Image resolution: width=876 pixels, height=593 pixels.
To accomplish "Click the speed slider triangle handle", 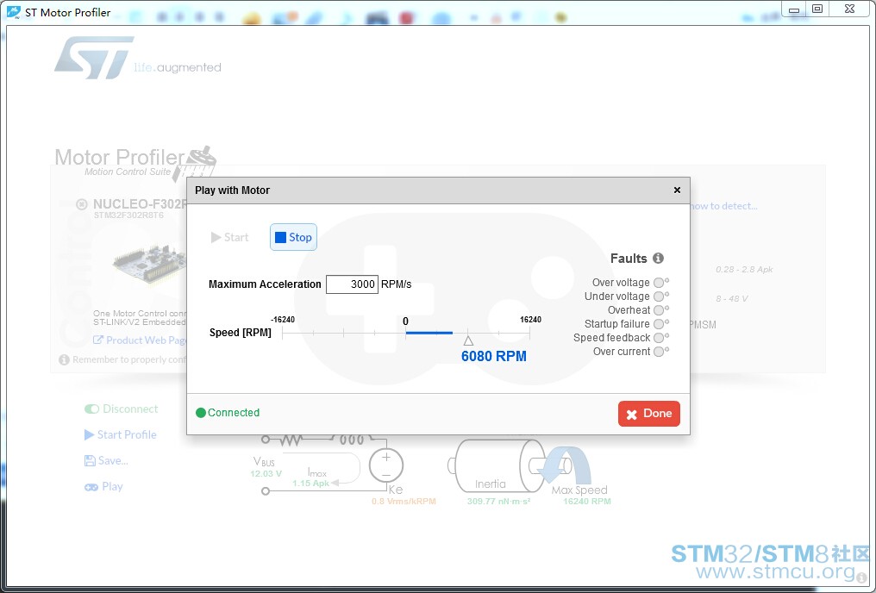I will tap(468, 340).
